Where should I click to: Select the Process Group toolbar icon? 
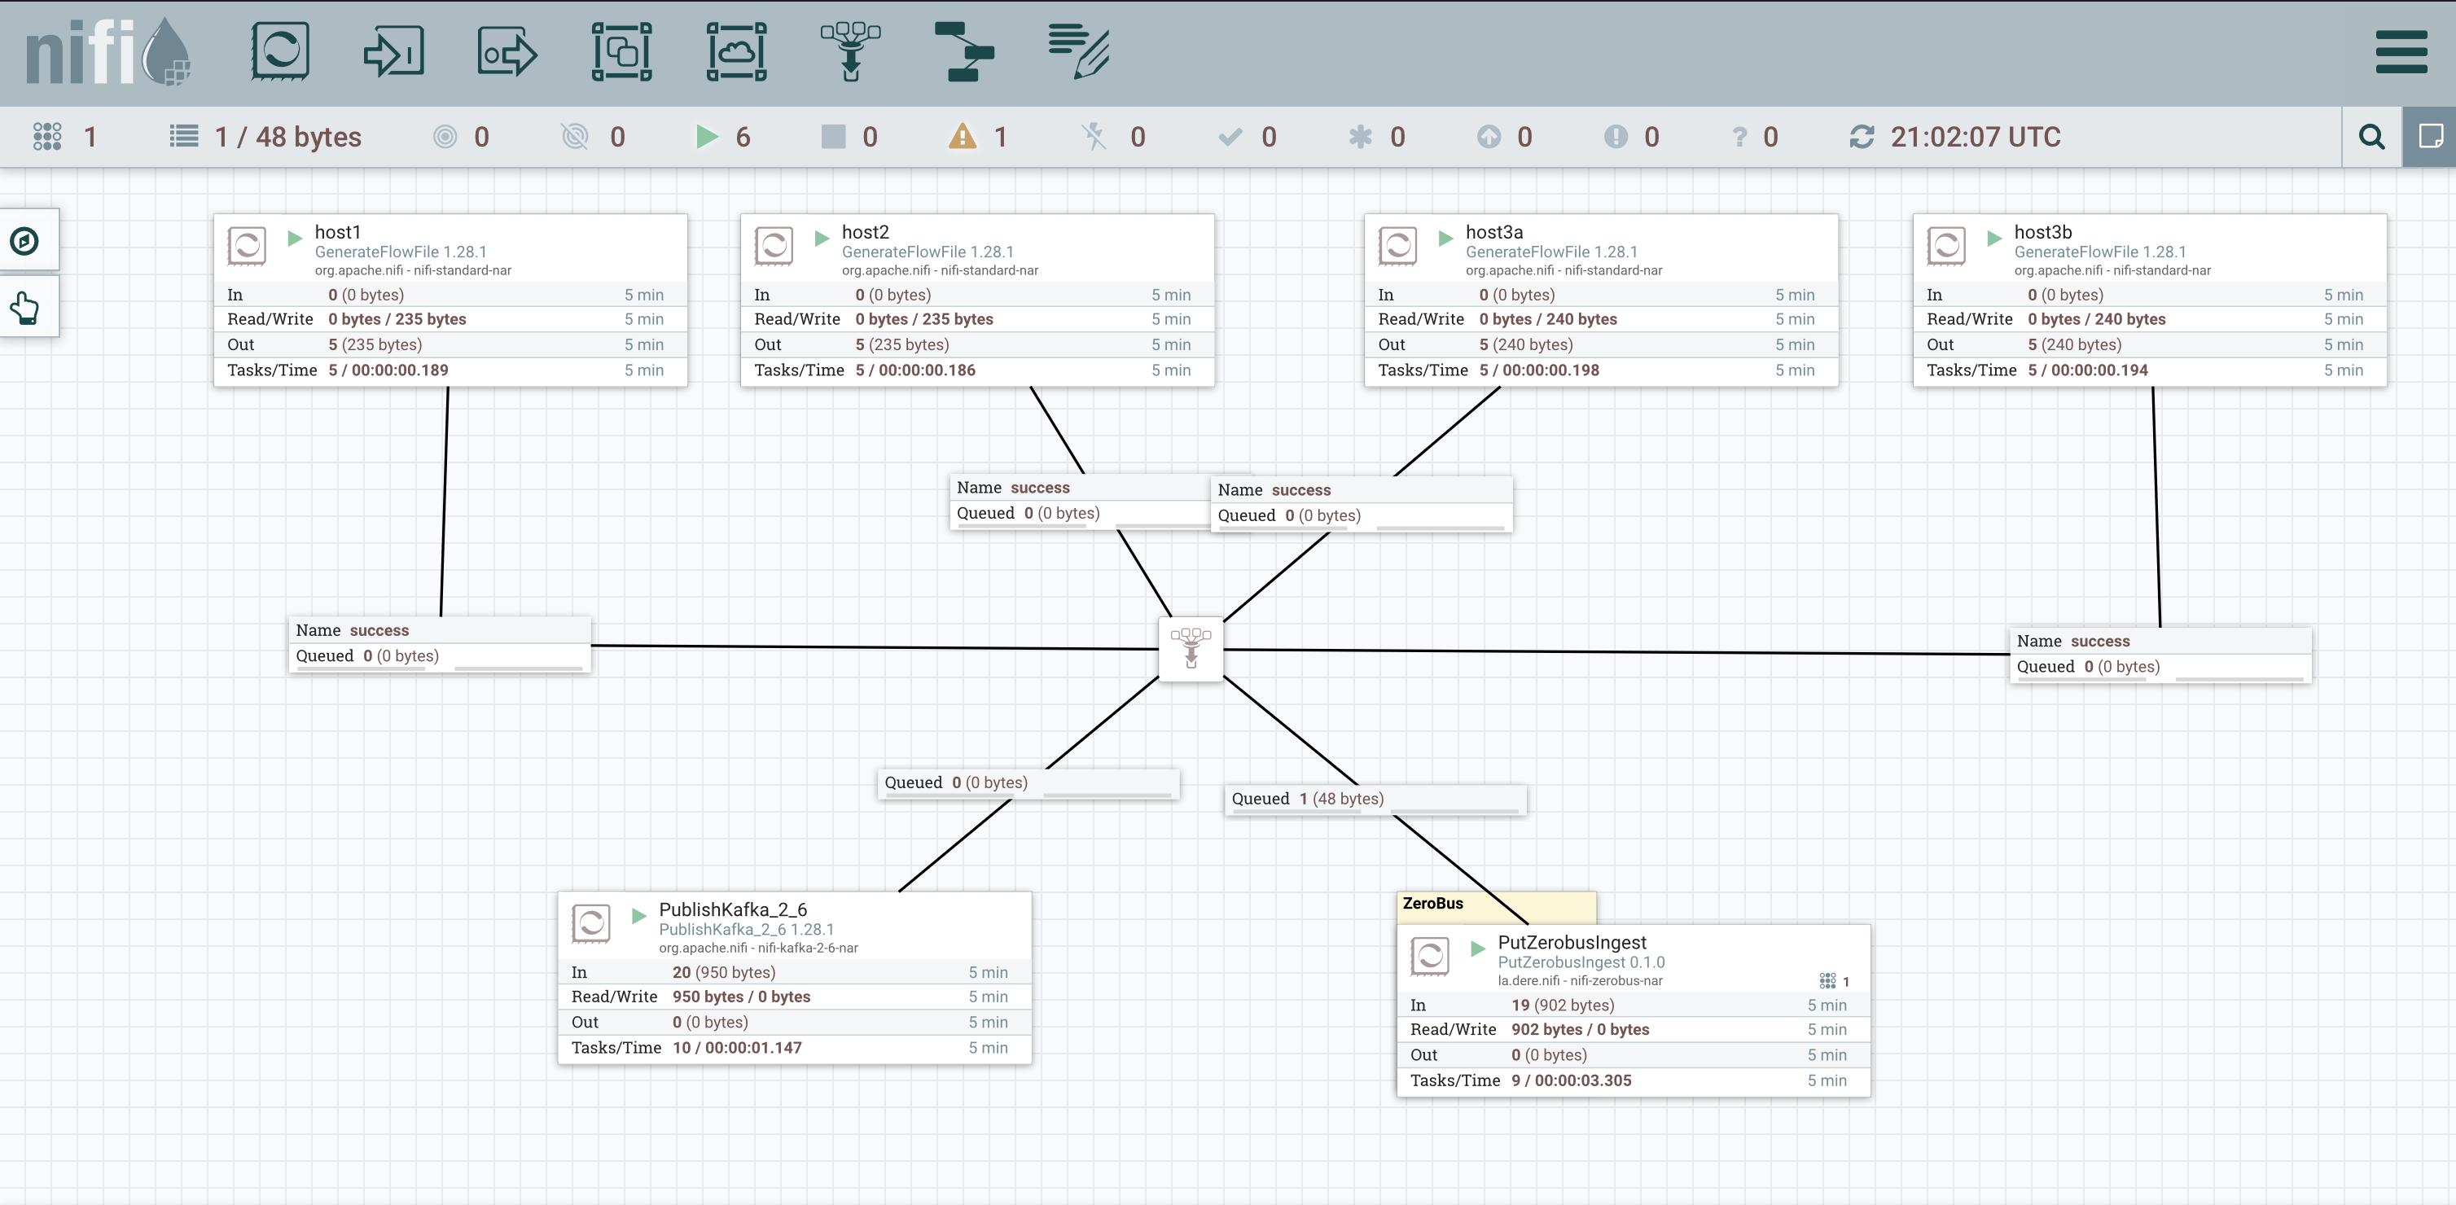point(621,51)
